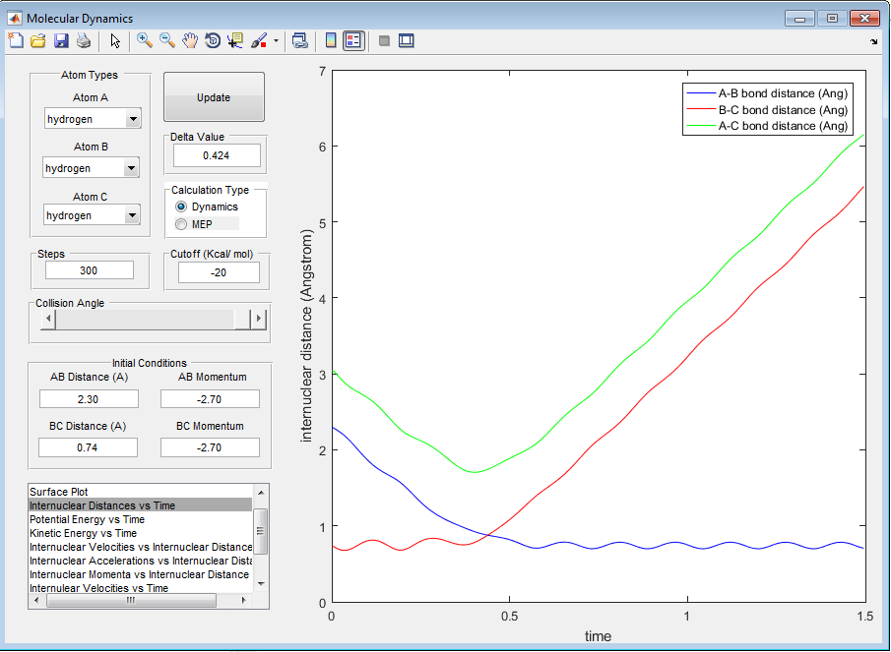
Task: Toggle the Insert Legend toolbar button
Action: pos(353,40)
